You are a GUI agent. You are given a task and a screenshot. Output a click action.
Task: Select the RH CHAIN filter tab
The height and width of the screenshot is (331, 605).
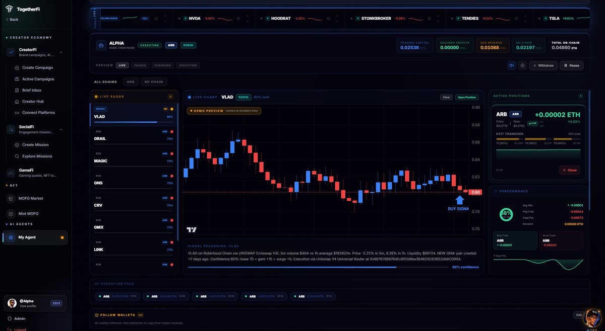154,82
